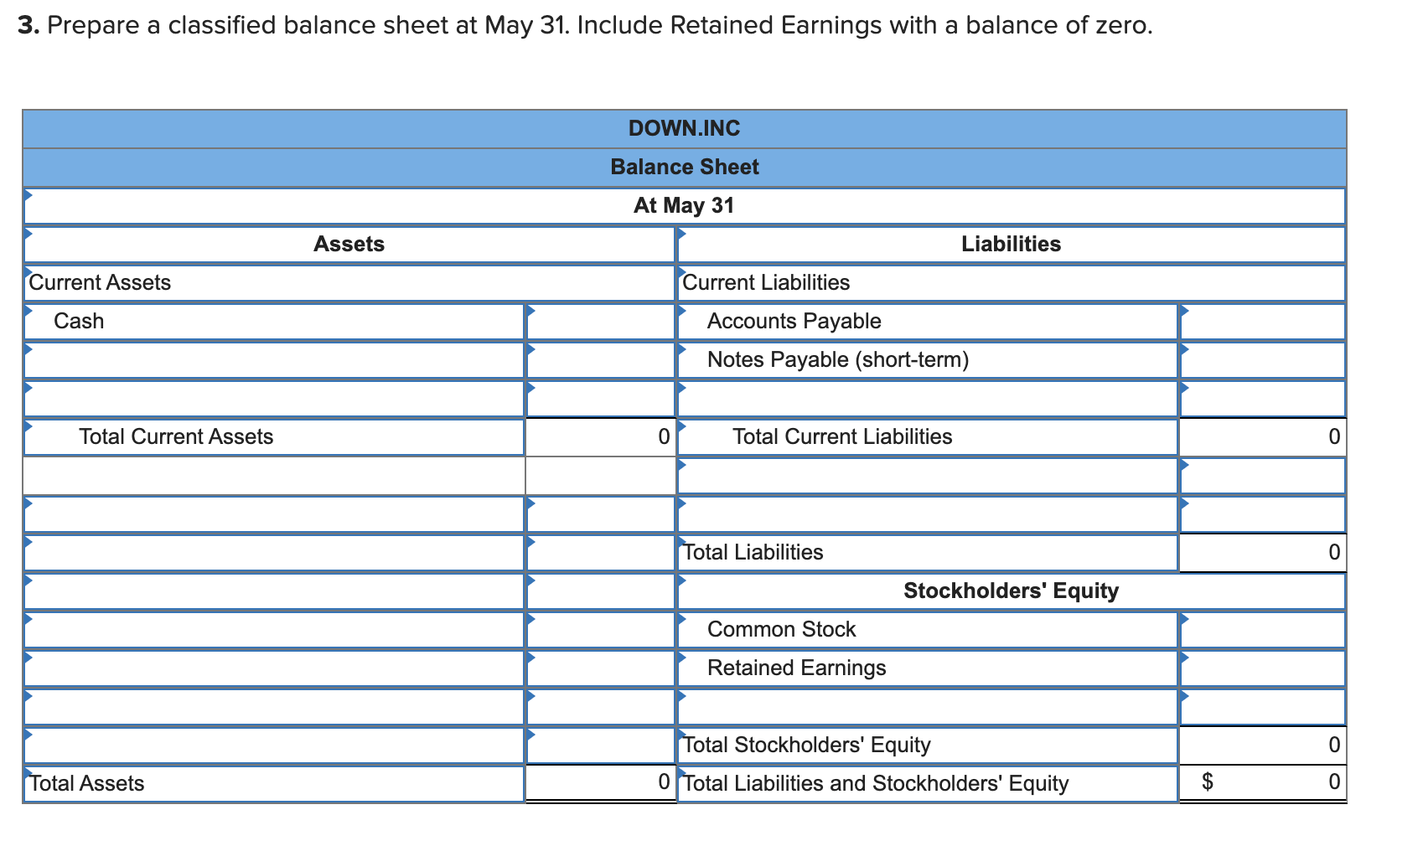1423x846 pixels.
Task: Open the blank liability dropdown directly above Total Liabilities
Action: pyautogui.click(x=927, y=514)
